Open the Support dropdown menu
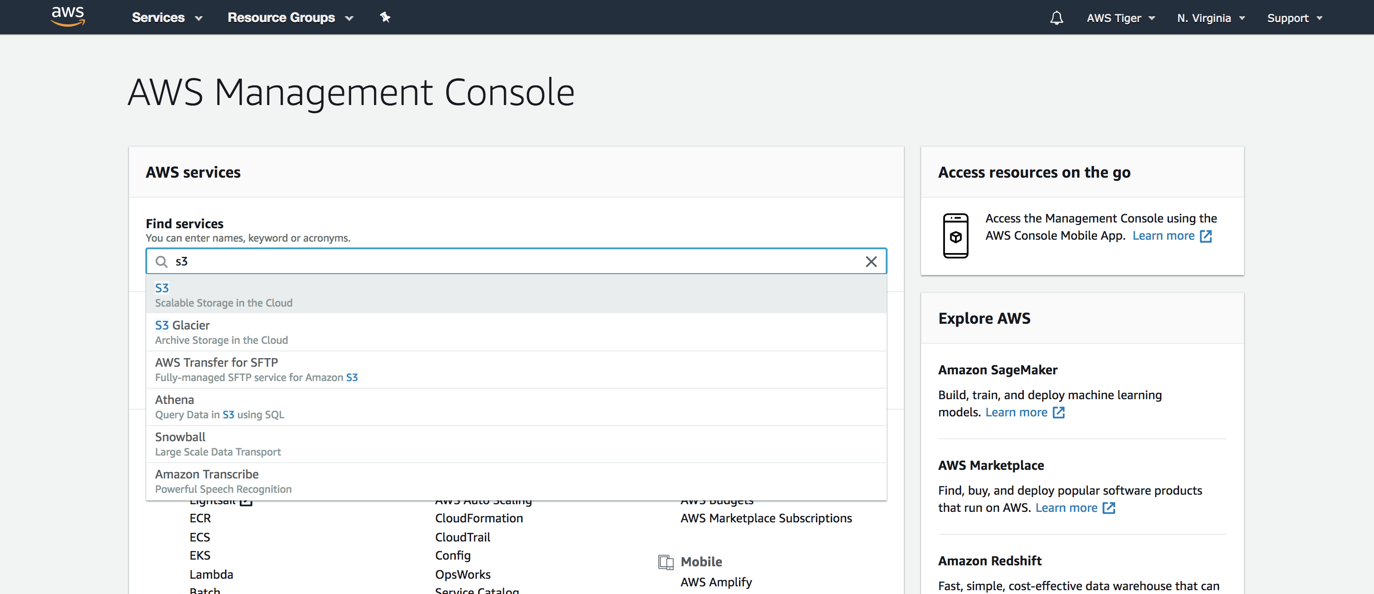The image size is (1374, 594). [1295, 18]
